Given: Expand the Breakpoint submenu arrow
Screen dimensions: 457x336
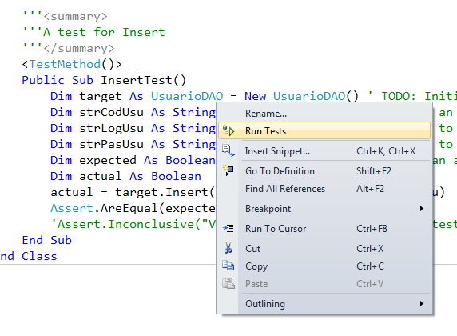Looking at the screenshot, I should click(x=422, y=209).
